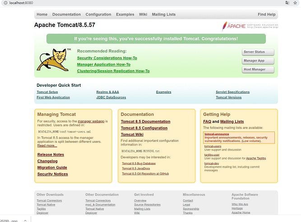
Task: Click the Tomcat cat logo image
Action: tap(54, 60)
